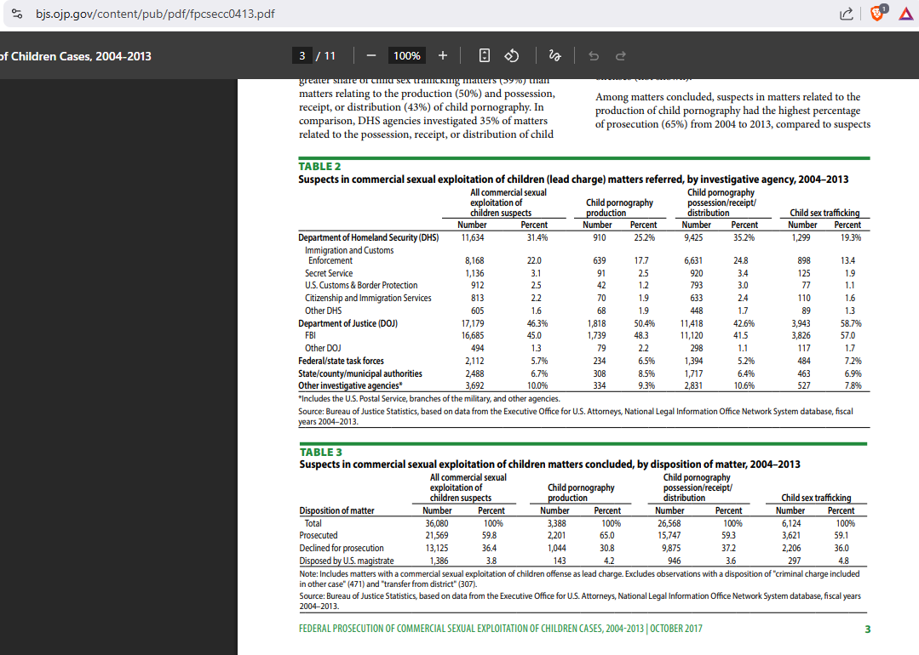
Task: Select the page number field in toolbar
Action: (x=302, y=55)
